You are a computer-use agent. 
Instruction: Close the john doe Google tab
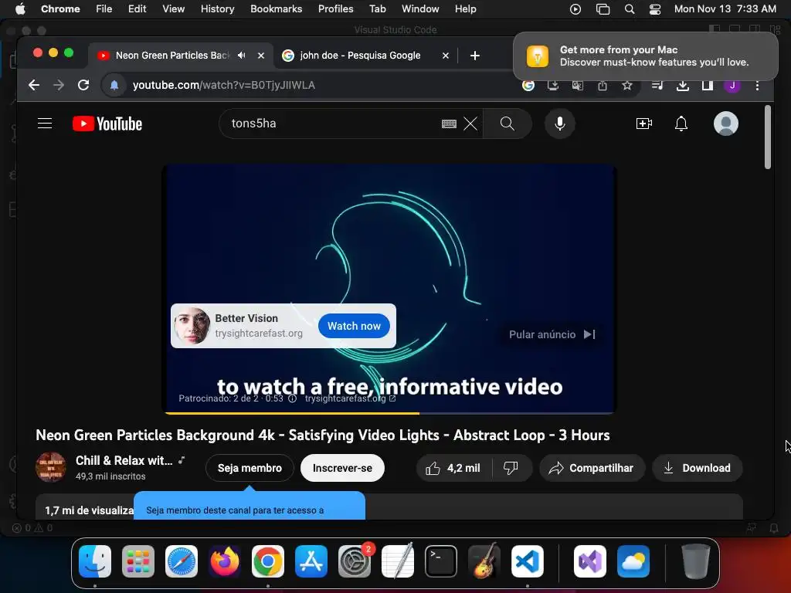tap(446, 56)
